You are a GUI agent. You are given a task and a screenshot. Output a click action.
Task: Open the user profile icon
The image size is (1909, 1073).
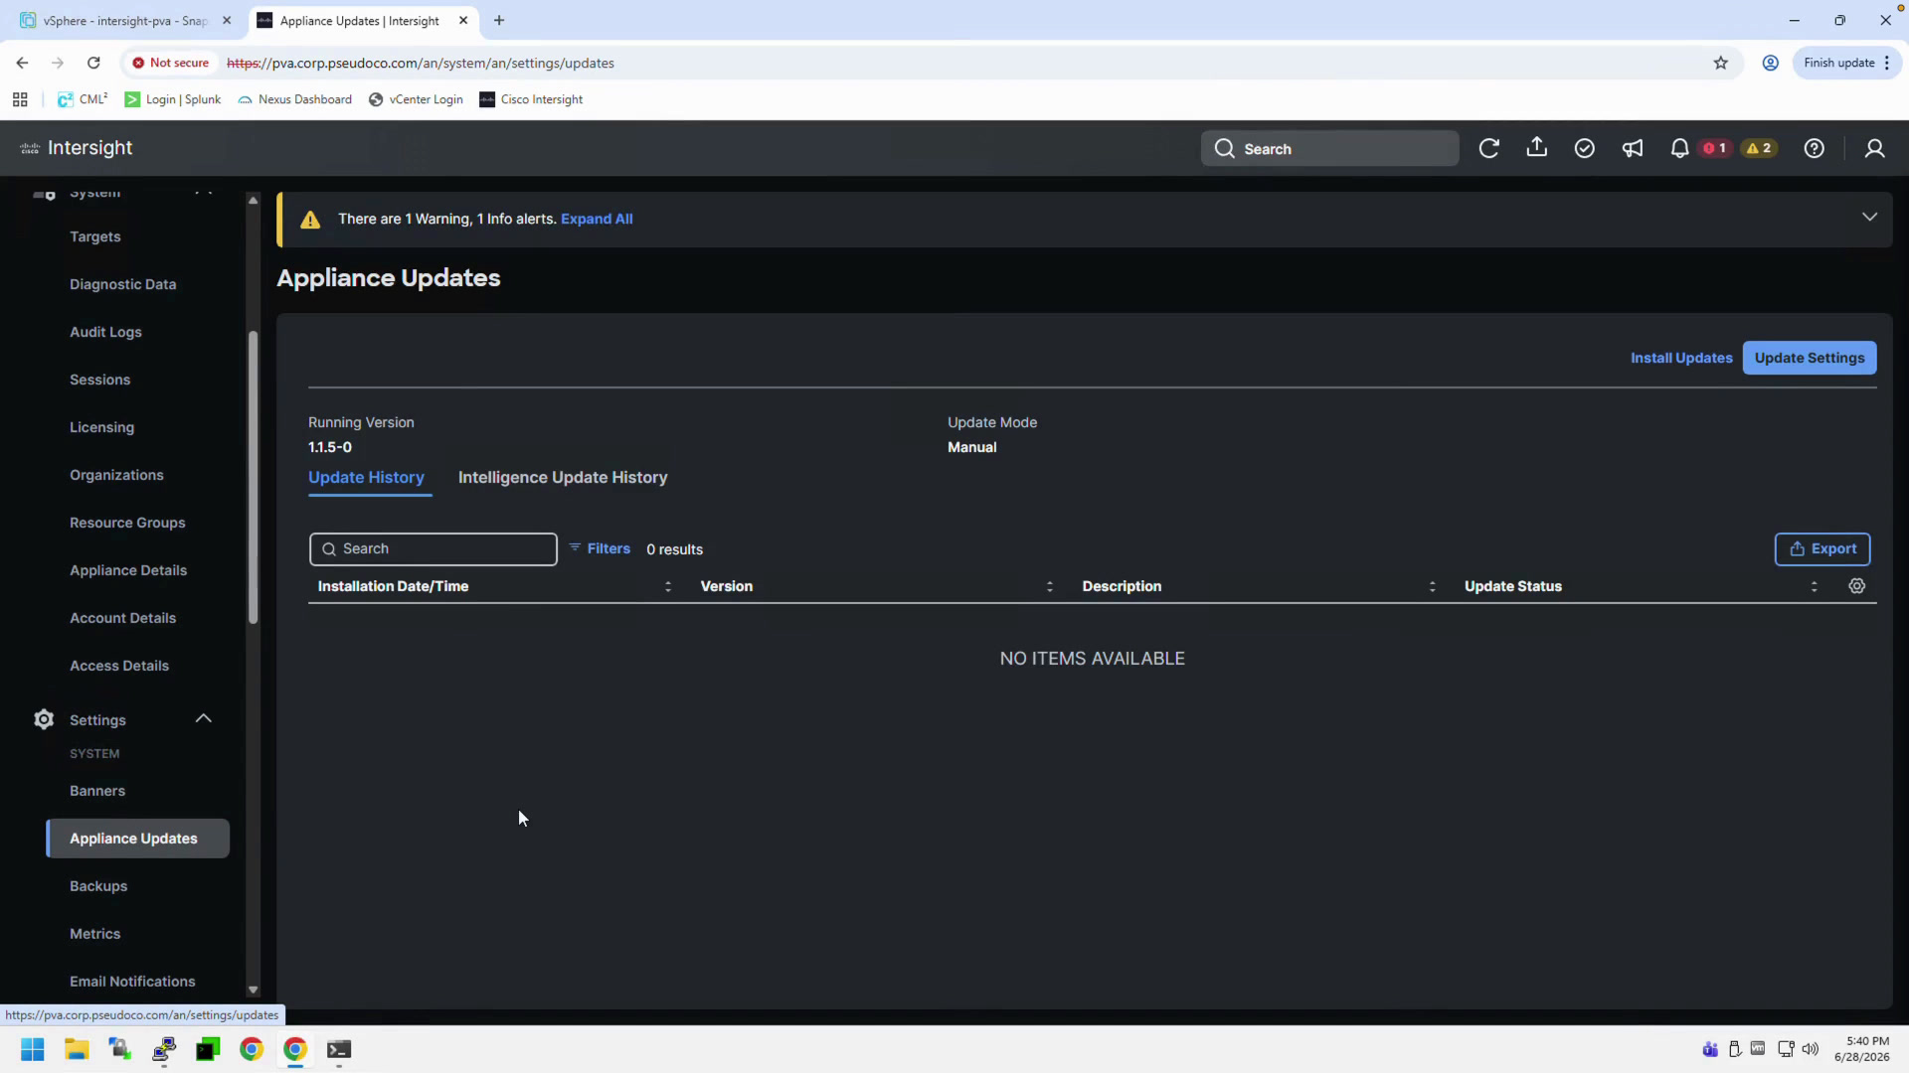(1874, 148)
